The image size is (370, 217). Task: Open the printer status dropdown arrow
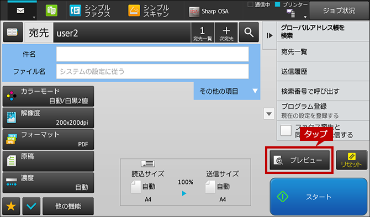305,17
